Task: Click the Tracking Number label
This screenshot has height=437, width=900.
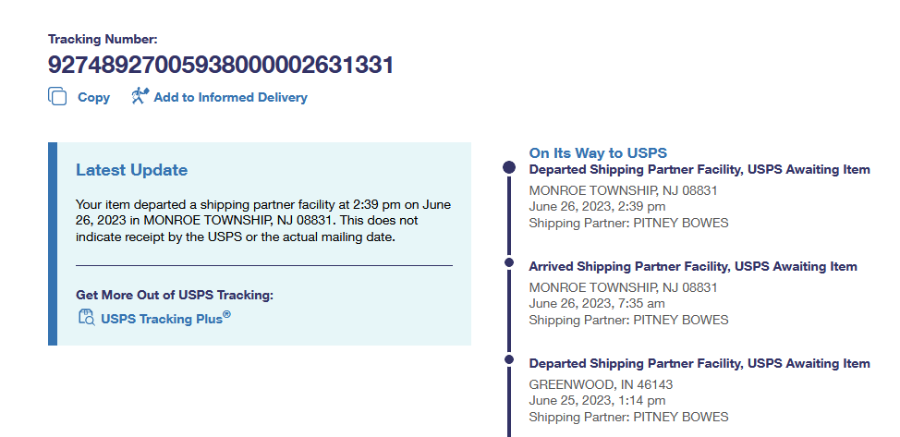Action: pos(103,39)
